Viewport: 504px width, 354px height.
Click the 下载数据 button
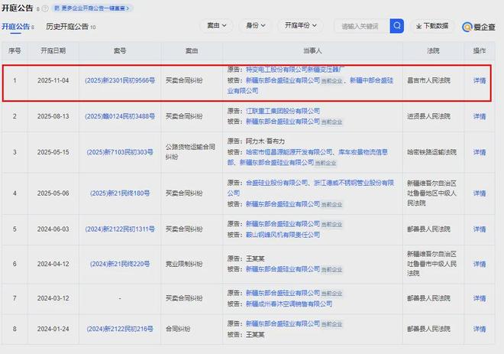432,26
